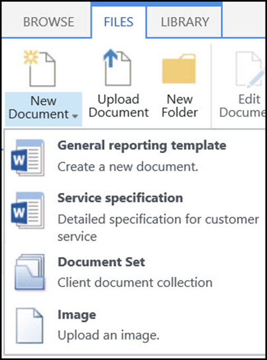267x360 pixels.
Task: Select the Service specification menu entry
Action: coord(134,216)
